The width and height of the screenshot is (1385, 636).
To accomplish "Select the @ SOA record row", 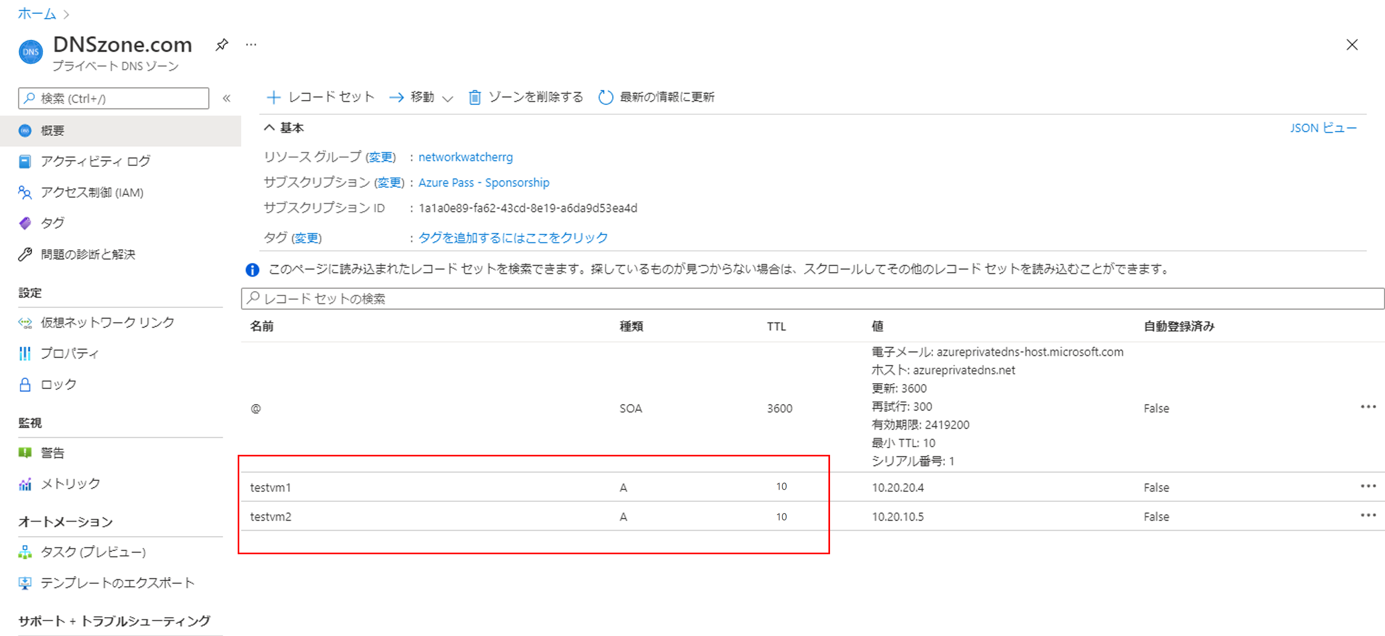I will point(812,407).
